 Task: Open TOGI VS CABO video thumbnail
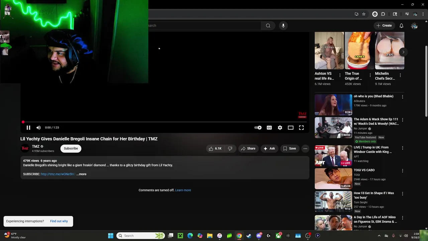pyautogui.click(x=333, y=179)
